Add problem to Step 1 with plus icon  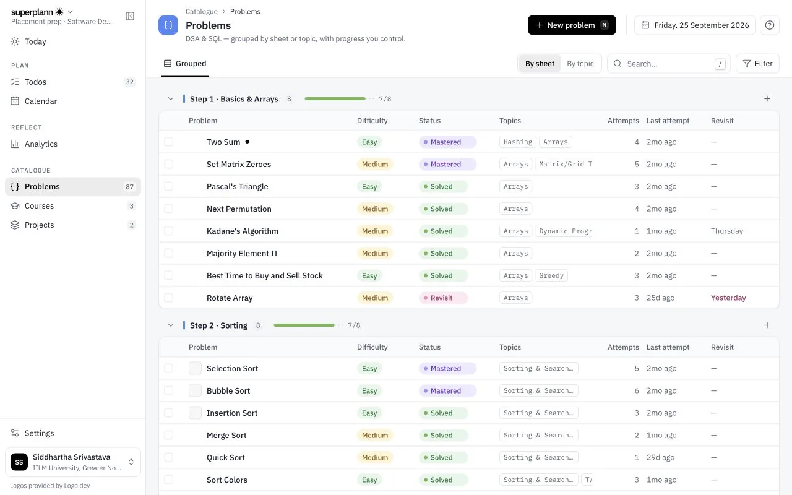click(x=767, y=98)
